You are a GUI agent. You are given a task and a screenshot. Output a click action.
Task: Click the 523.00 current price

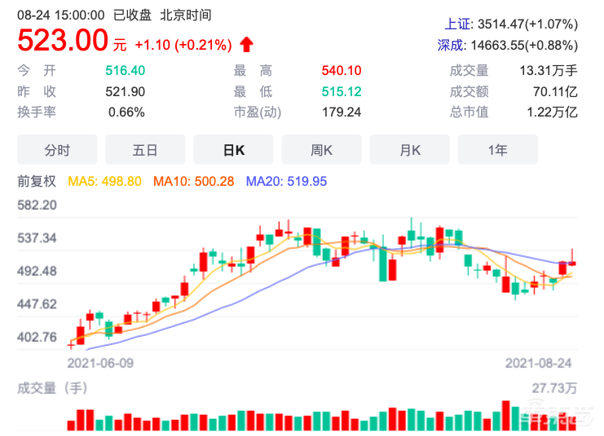click(x=63, y=40)
